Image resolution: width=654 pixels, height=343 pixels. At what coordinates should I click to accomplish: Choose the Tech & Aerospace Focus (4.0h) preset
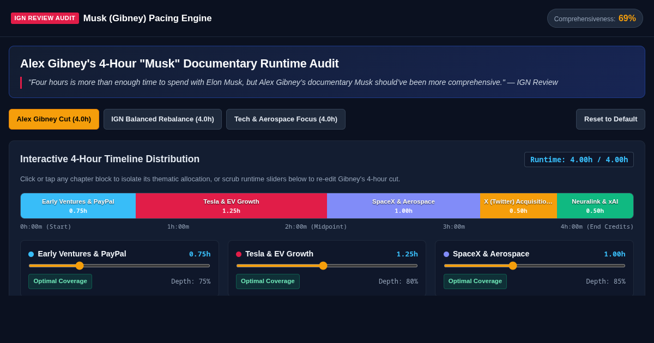286,119
